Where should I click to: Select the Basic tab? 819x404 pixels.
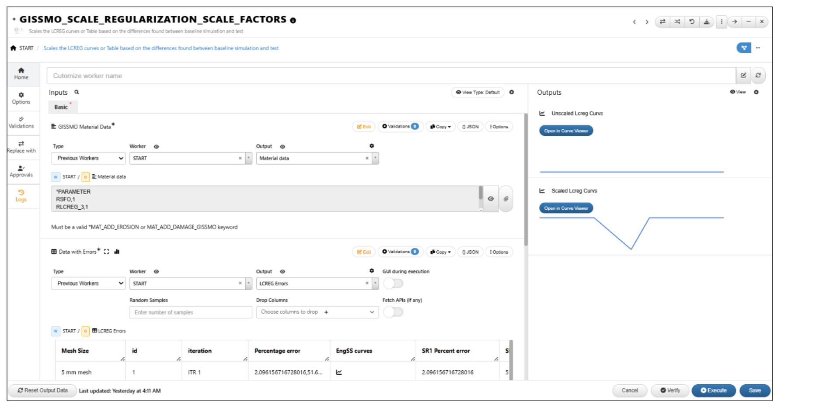pos(61,107)
